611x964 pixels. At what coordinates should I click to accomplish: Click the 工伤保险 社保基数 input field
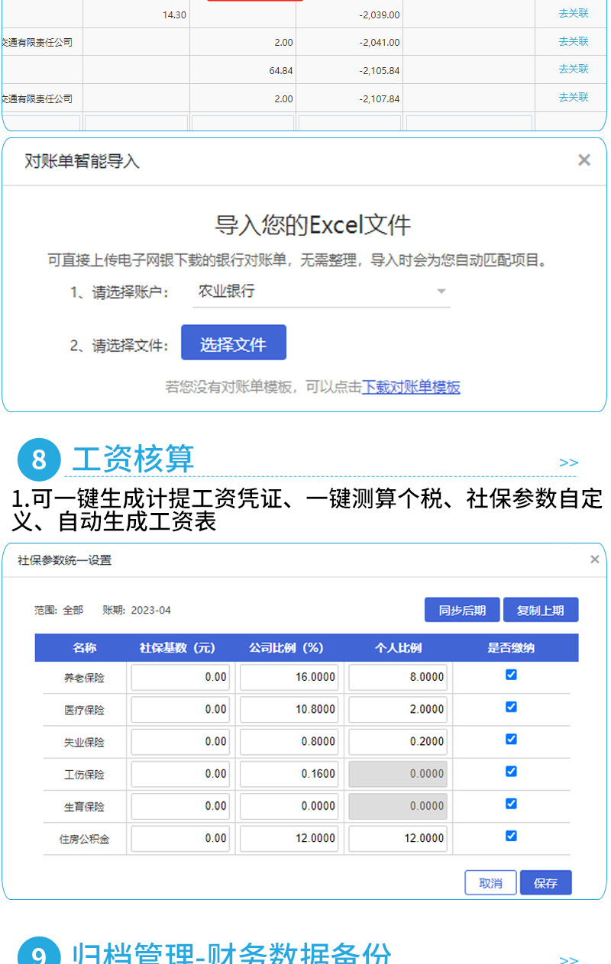pyautogui.click(x=180, y=774)
